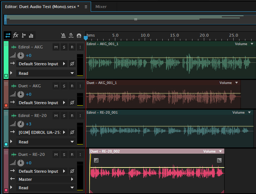Mute the Duet – AKG track
256x194 pixels.
point(56,86)
